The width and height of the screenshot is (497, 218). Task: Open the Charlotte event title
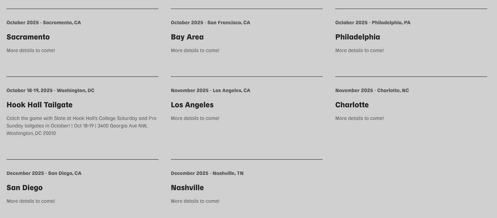352,105
